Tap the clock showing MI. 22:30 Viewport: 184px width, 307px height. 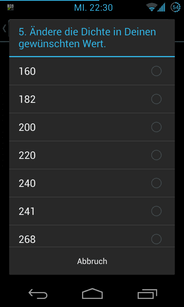coord(94,8)
